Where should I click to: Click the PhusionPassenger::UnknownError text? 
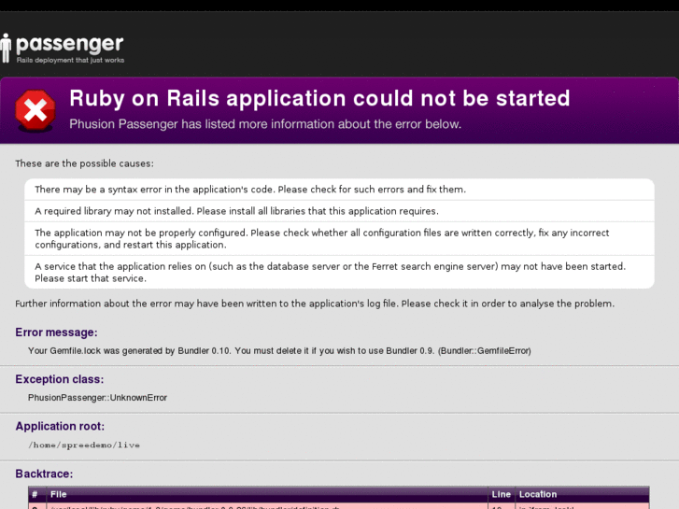[x=98, y=397]
